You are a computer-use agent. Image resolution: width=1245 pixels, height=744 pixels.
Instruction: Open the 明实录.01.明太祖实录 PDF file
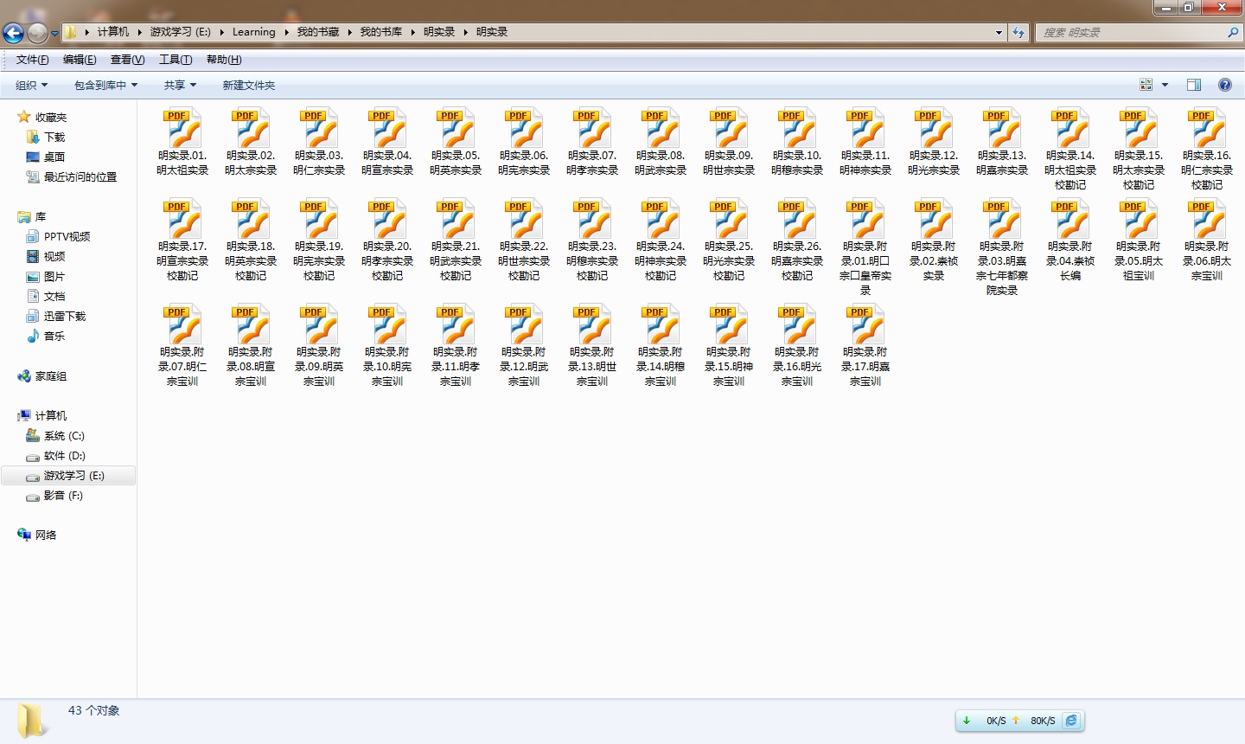tap(182, 130)
